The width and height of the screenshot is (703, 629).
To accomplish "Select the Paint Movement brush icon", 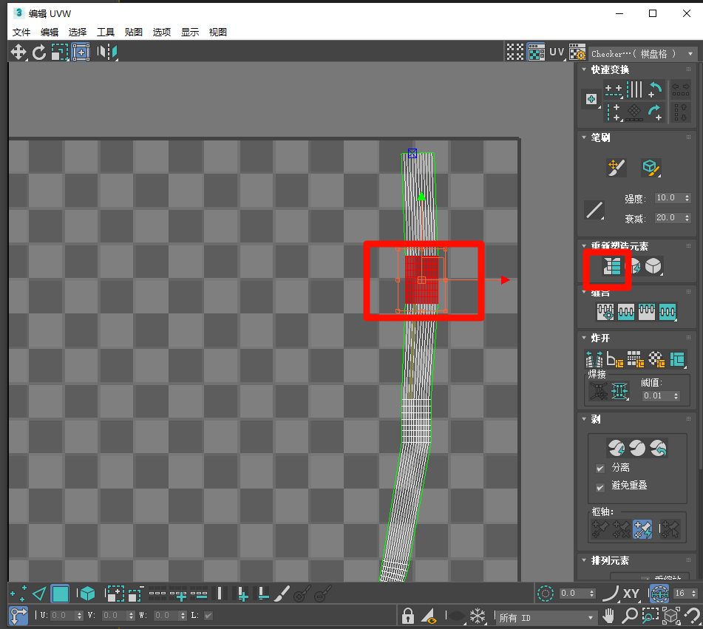I will click(616, 168).
